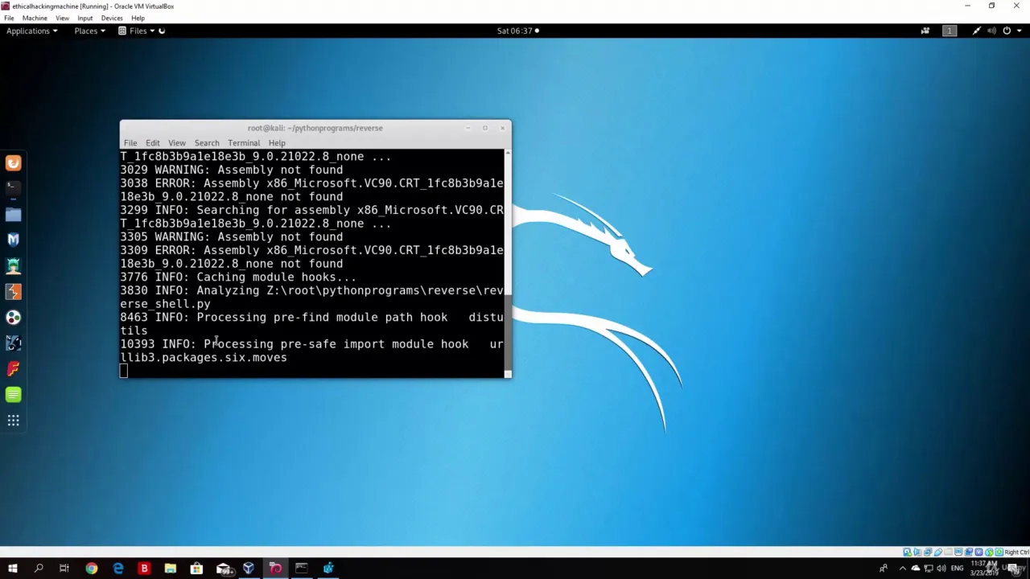Screen dimensions: 1030x579
Task: Open the VirtualBox Input menu
Action: coord(84,18)
